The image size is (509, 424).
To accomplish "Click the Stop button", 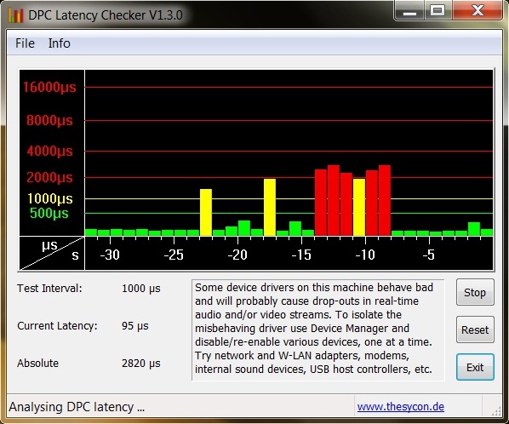I will tap(475, 292).
